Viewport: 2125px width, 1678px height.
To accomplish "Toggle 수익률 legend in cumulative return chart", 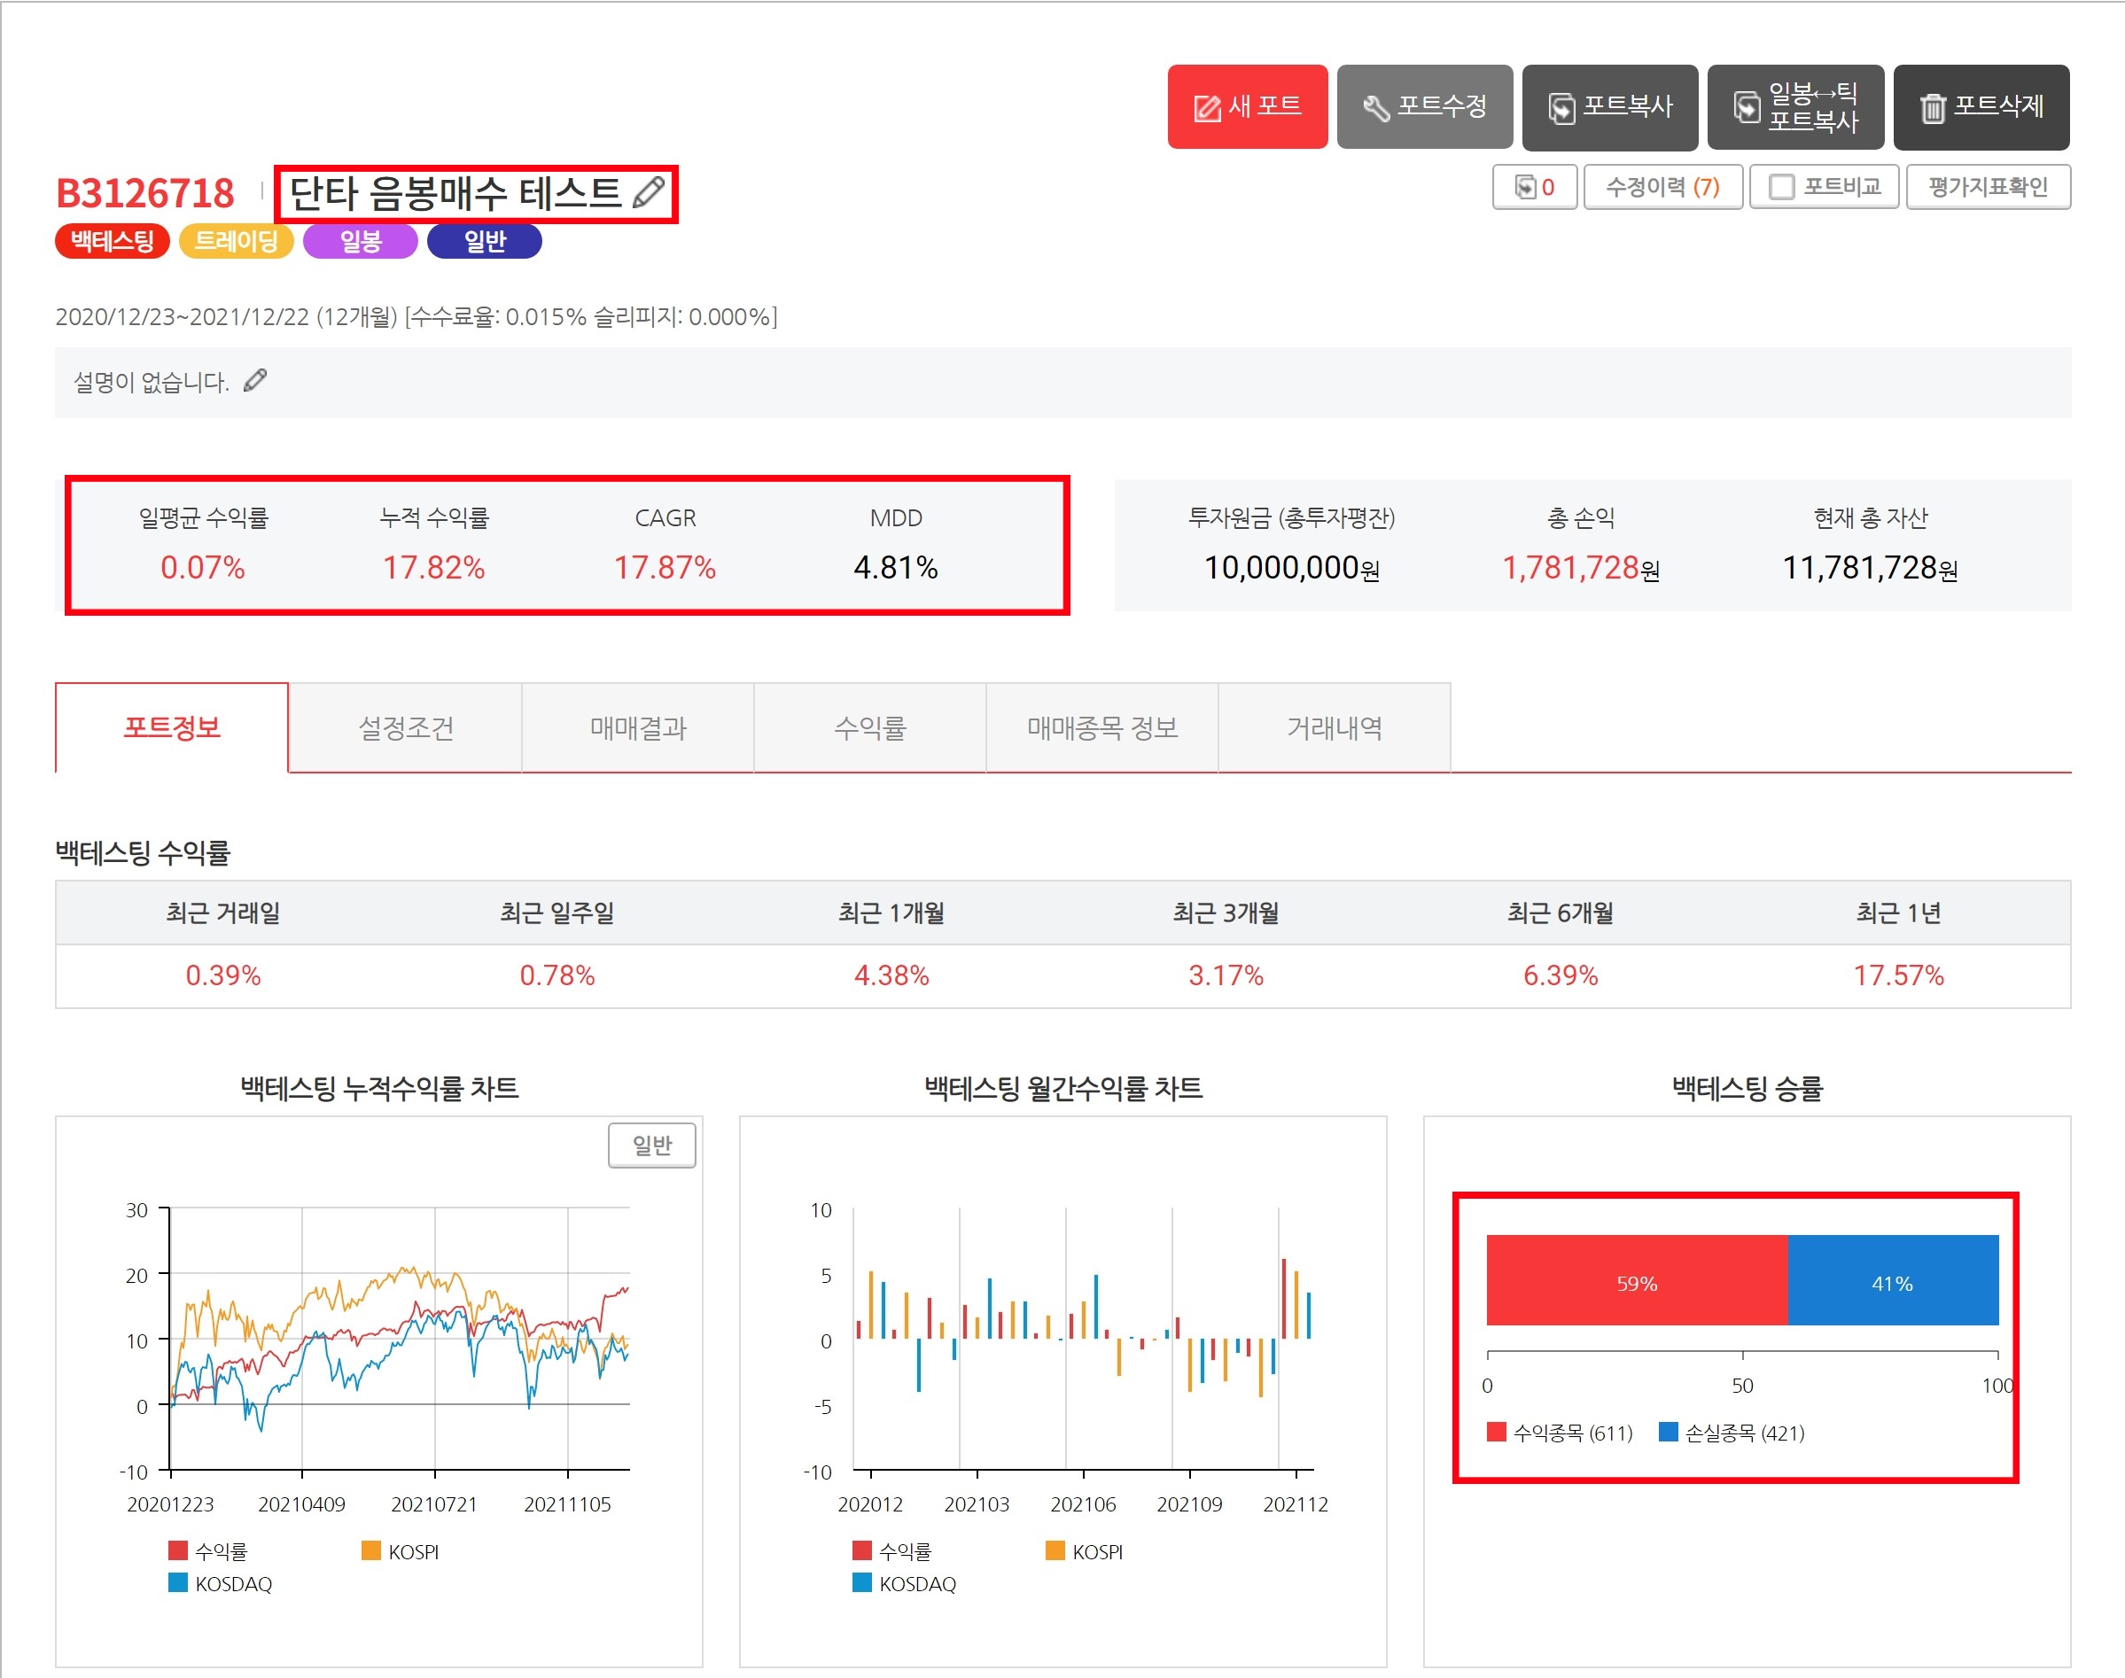I will point(208,1550).
